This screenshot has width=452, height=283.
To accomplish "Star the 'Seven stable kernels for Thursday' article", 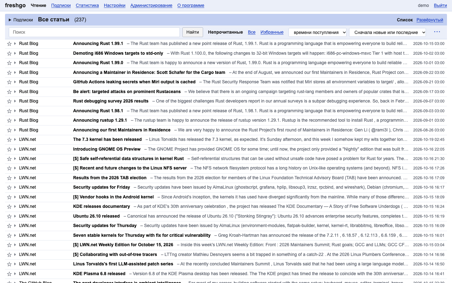I will coord(9,236).
